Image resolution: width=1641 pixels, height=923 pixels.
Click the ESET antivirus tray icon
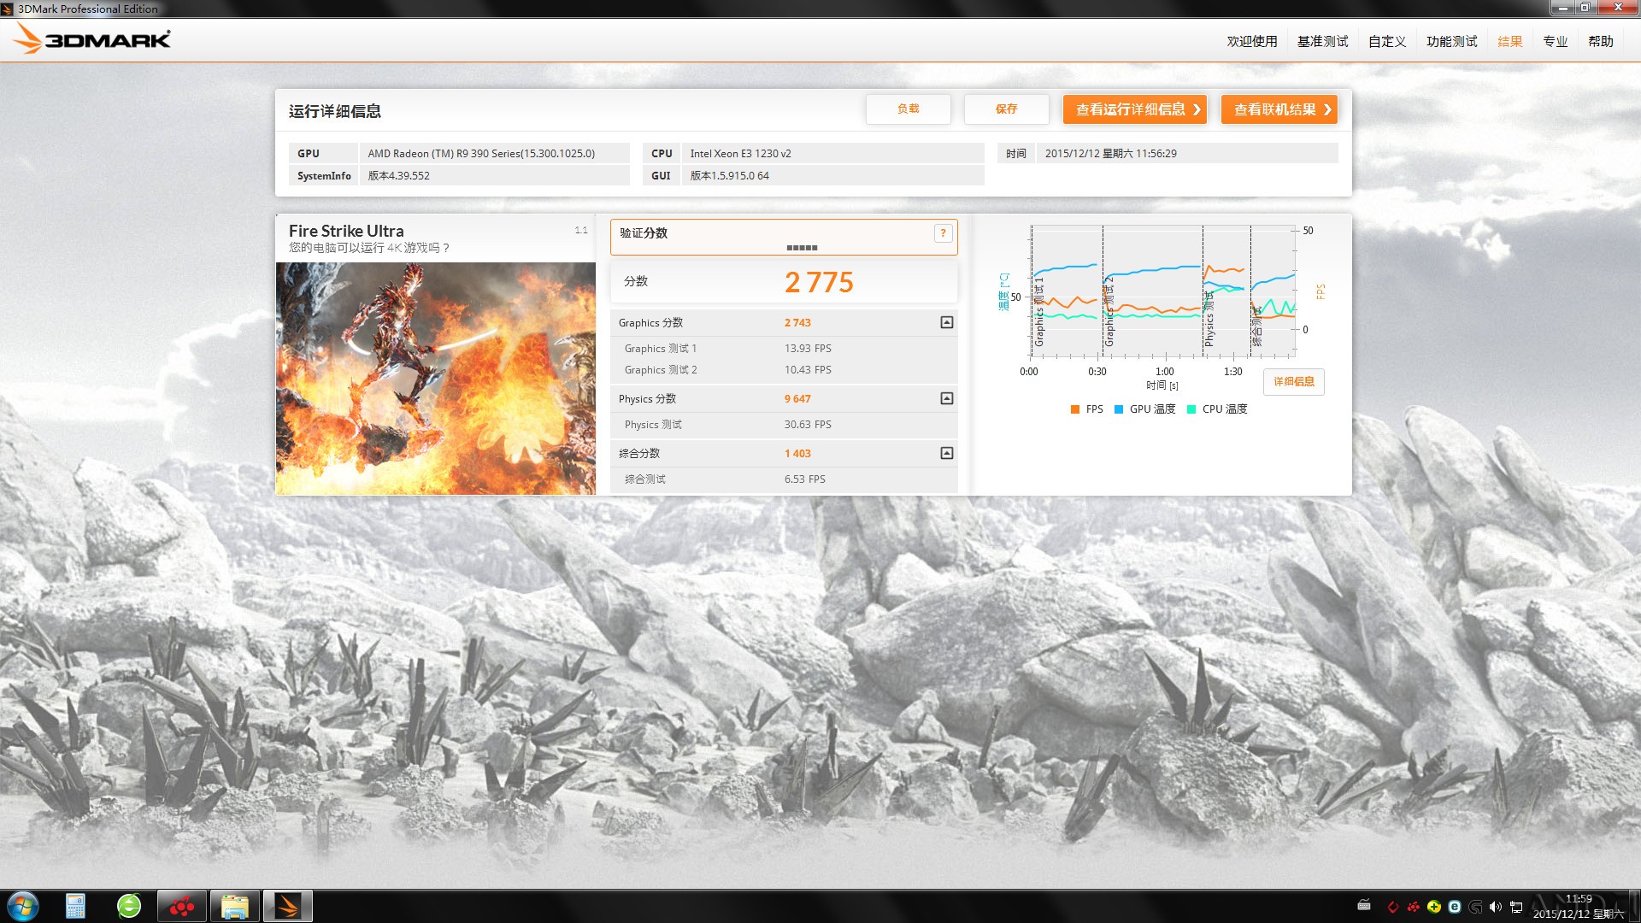[1455, 907]
